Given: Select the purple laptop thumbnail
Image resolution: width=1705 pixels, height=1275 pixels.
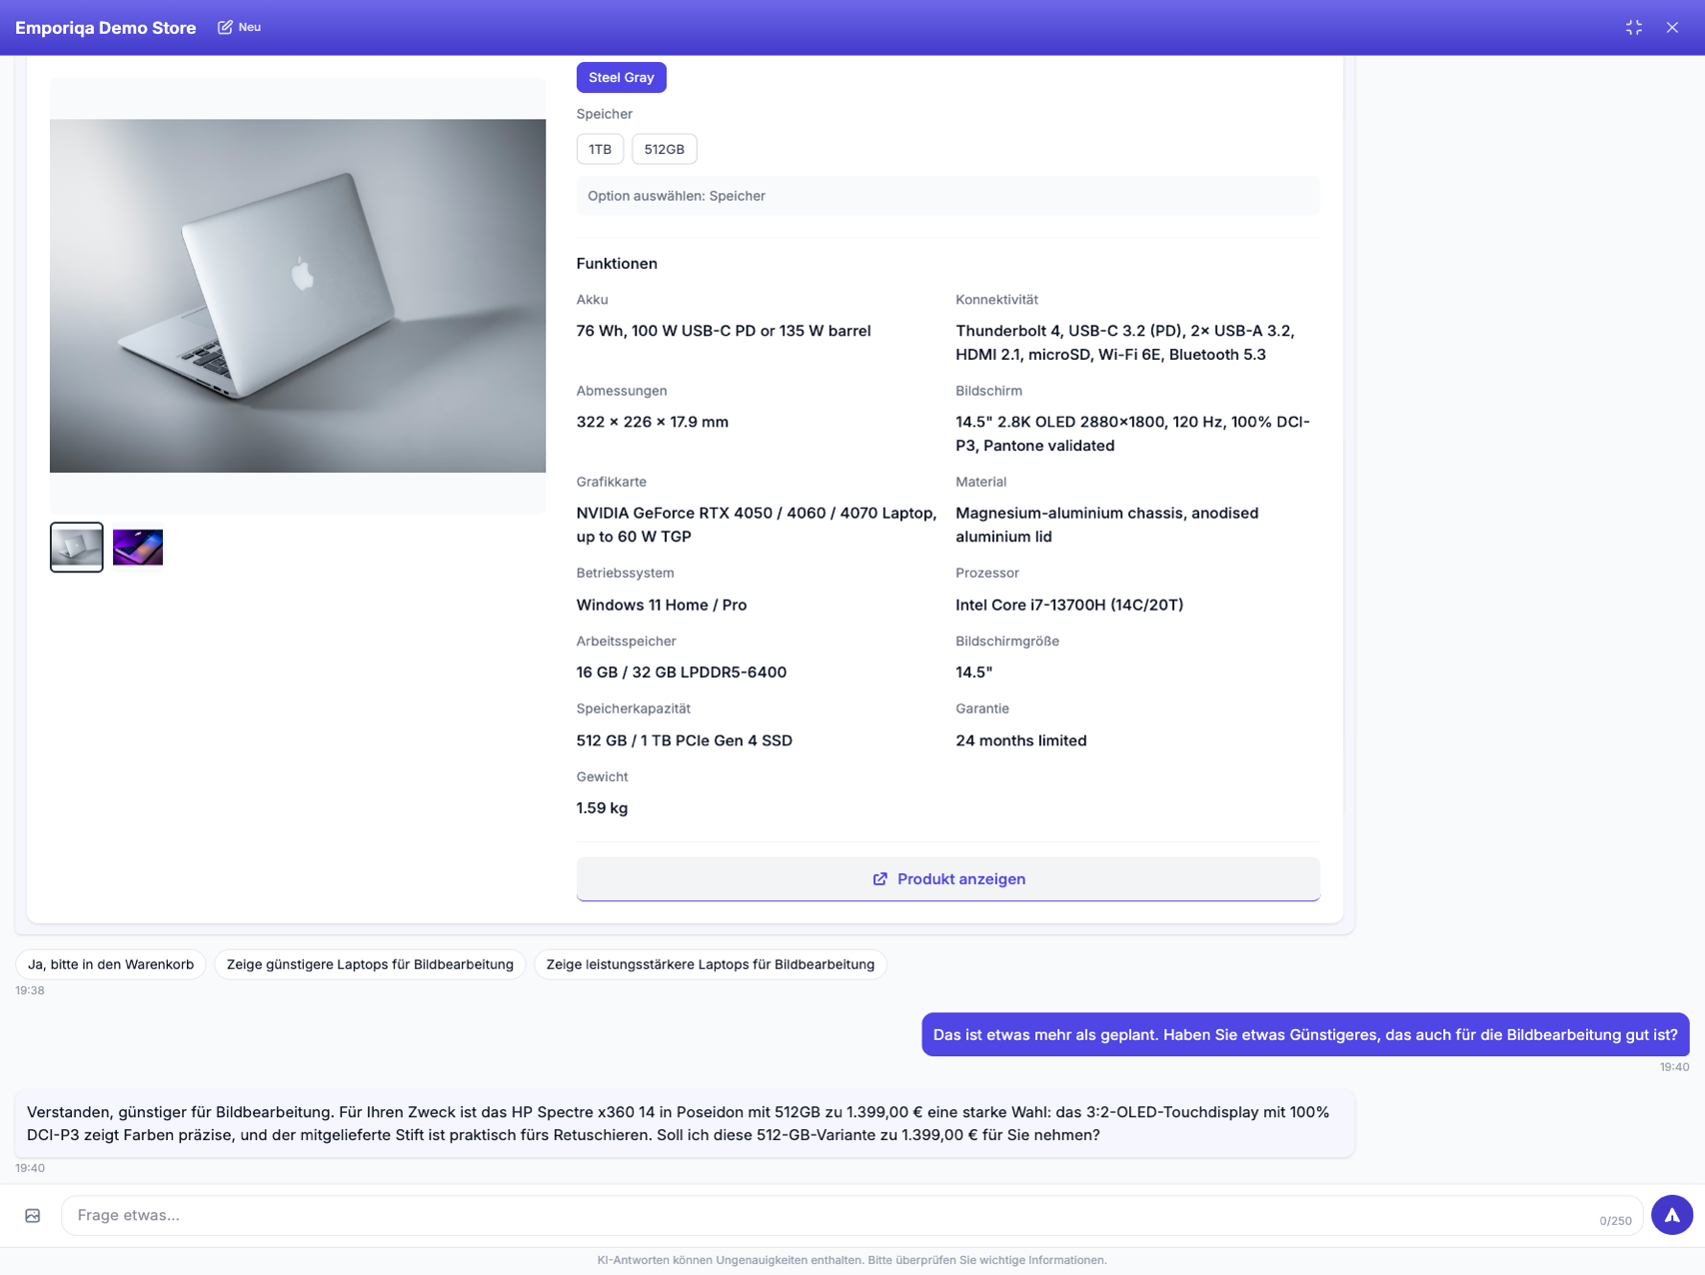Looking at the screenshot, I should (138, 547).
